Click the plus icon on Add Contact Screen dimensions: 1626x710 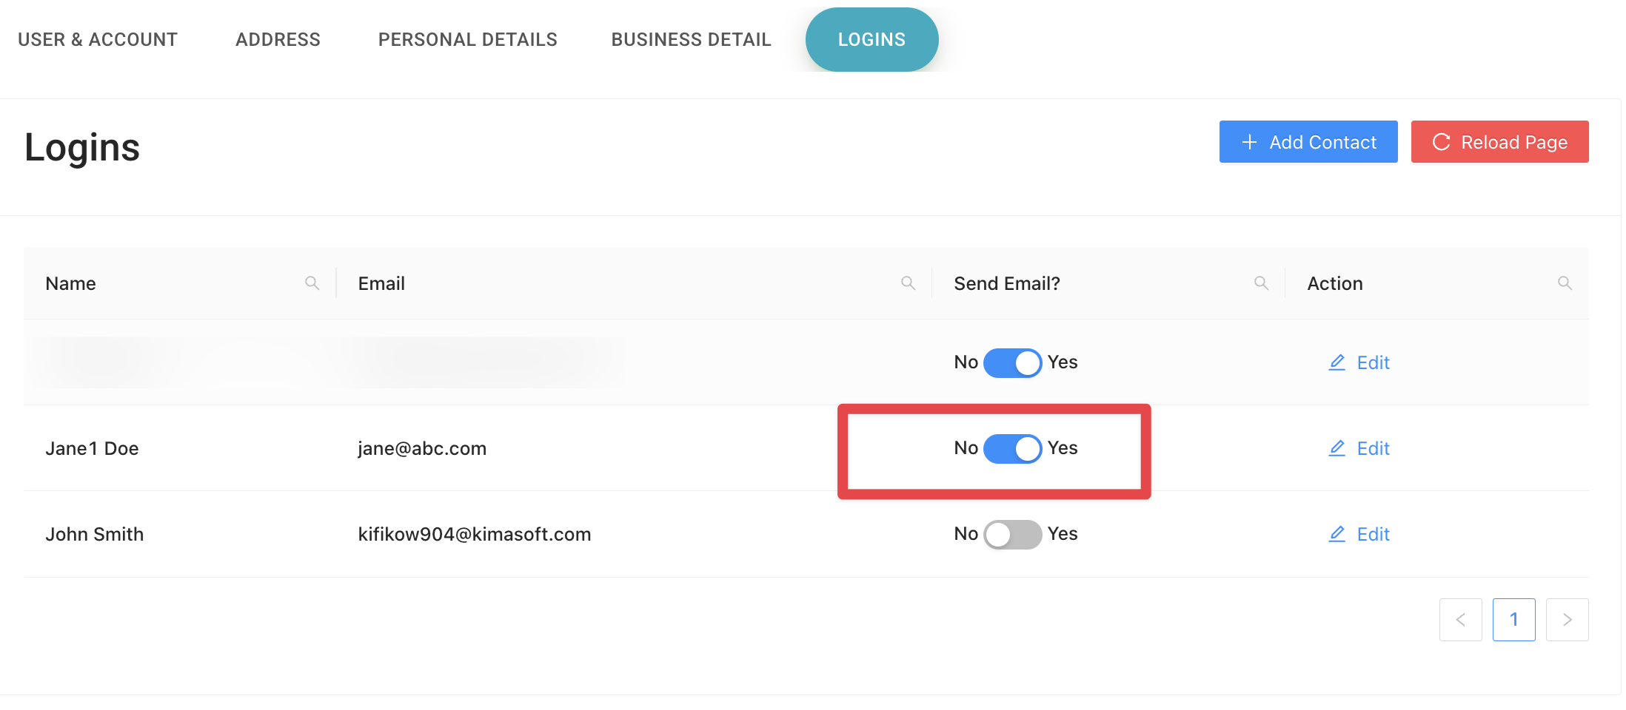[1249, 142]
